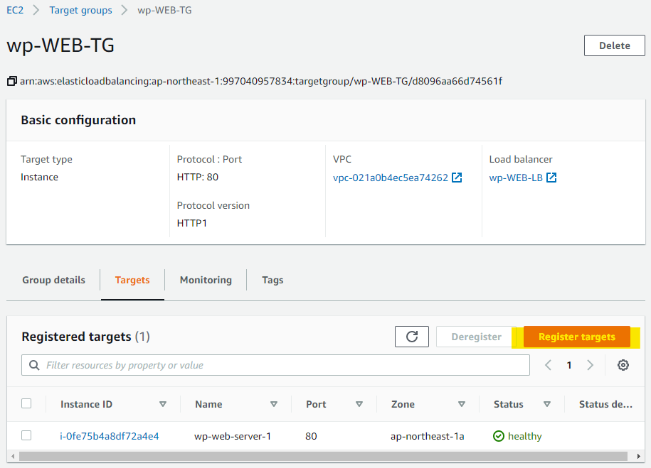
Task: Go to Target groups breadcrumb link
Action: [x=80, y=11]
